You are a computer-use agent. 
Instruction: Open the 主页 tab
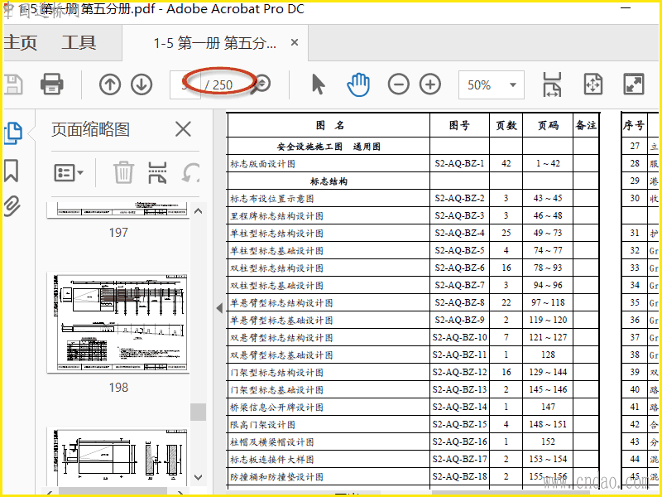pyautogui.click(x=20, y=43)
